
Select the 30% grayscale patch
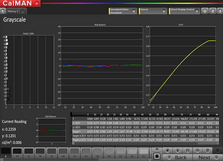[62, 152]
